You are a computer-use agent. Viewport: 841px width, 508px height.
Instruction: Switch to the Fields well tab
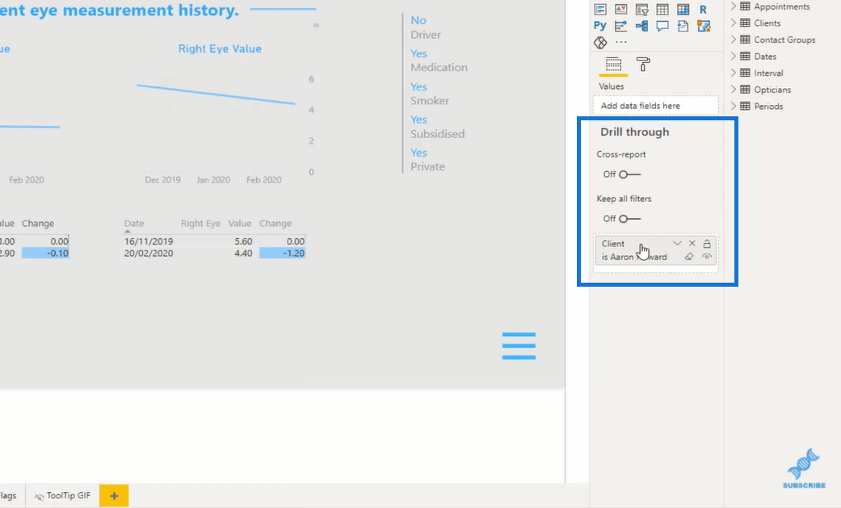click(613, 65)
